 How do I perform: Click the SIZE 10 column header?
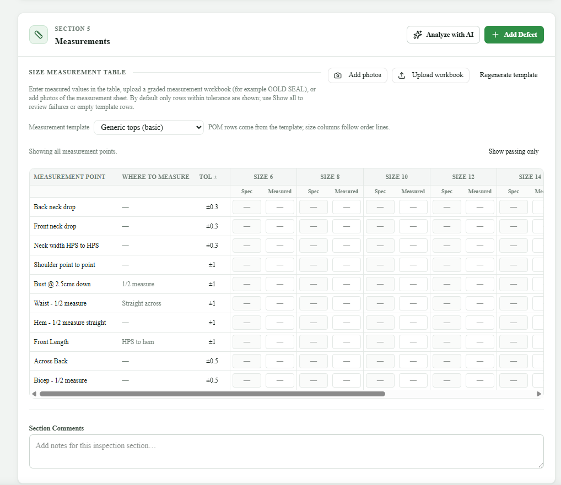click(x=396, y=177)
